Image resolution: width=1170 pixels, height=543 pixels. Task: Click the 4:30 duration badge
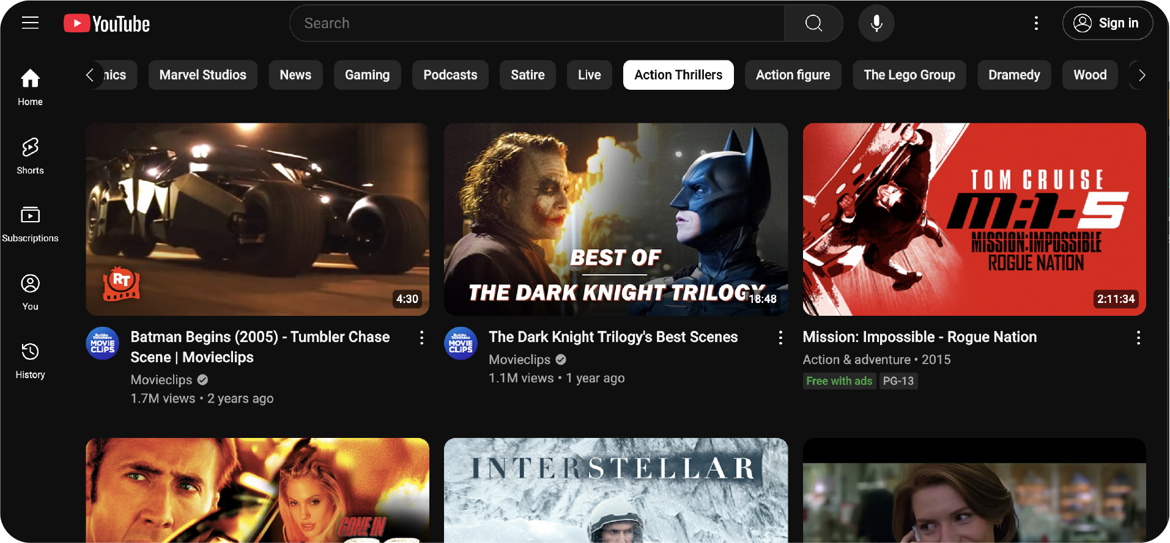(407, 299)
